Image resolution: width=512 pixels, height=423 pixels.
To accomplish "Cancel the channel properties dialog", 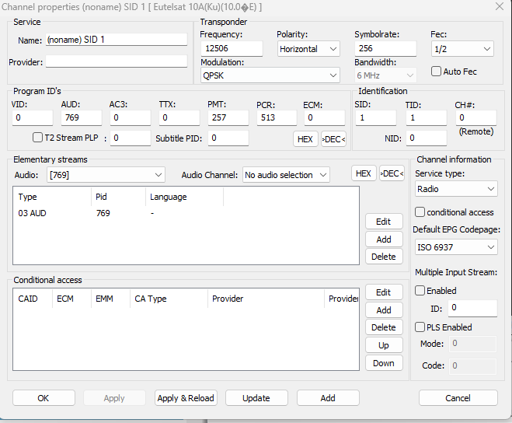I will 458,398.
